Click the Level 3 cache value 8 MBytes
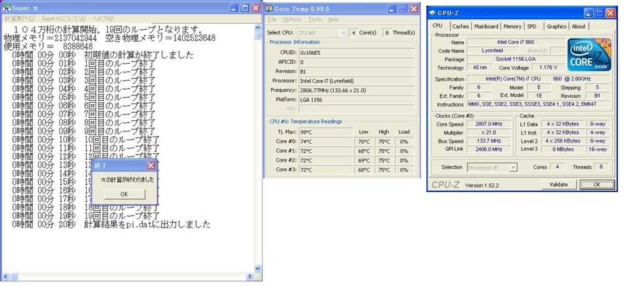This screenshot has height=286, width=639. 563,150
